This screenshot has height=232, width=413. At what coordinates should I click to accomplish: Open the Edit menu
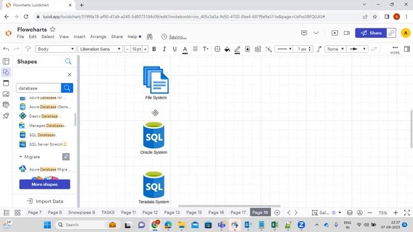point(33,37)
